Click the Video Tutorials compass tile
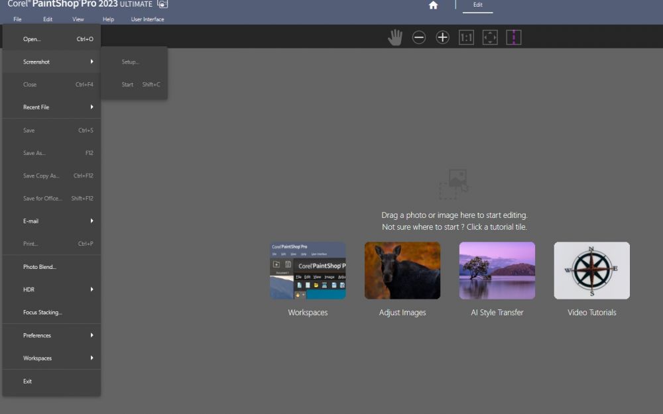Viewport: 663px width, 414px height. tap(591, 270)
